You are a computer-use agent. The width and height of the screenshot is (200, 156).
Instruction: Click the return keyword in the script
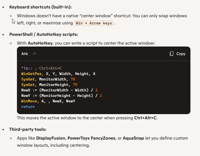(28, 106)
